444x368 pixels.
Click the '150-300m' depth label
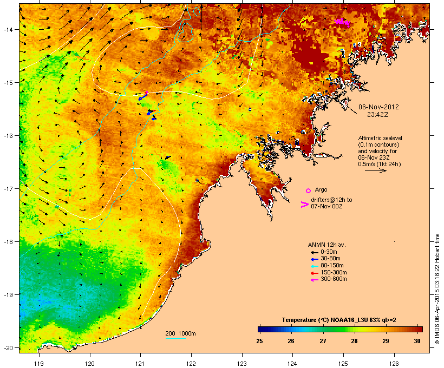click(x=334, y=273)
